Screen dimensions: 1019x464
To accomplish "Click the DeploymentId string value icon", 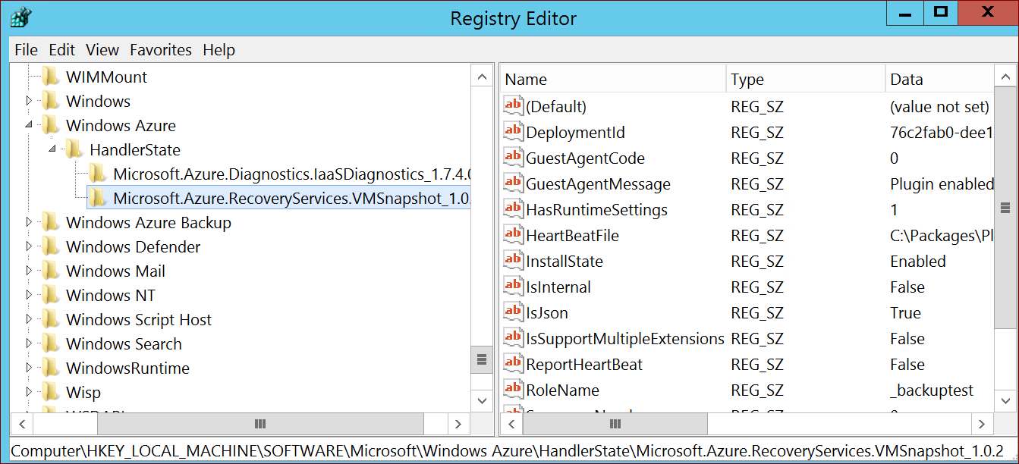I will pos(514,132).
